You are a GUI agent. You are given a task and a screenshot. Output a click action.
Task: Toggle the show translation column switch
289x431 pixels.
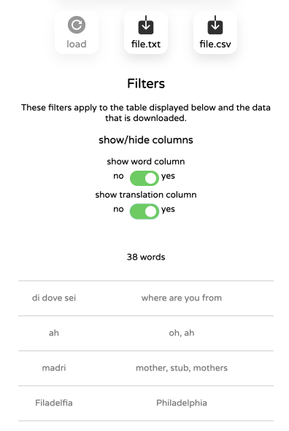point(144,211)
